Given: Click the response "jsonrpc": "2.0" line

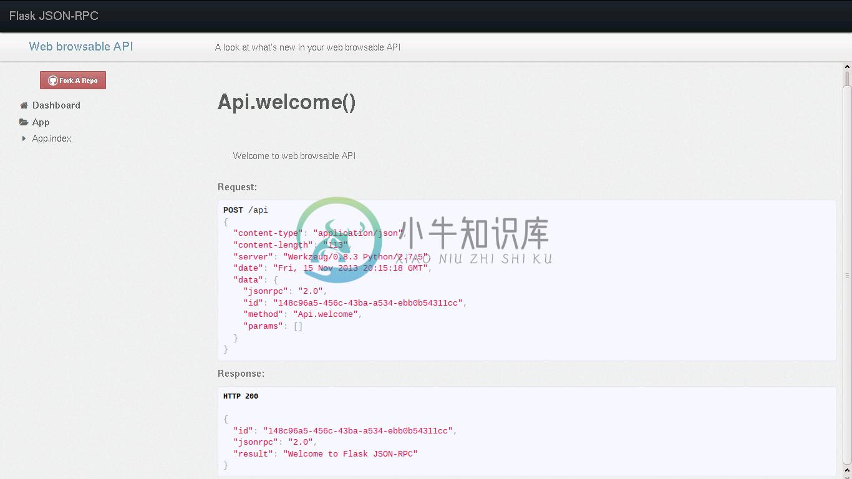Looking at the screenshot, I should 275,442.
